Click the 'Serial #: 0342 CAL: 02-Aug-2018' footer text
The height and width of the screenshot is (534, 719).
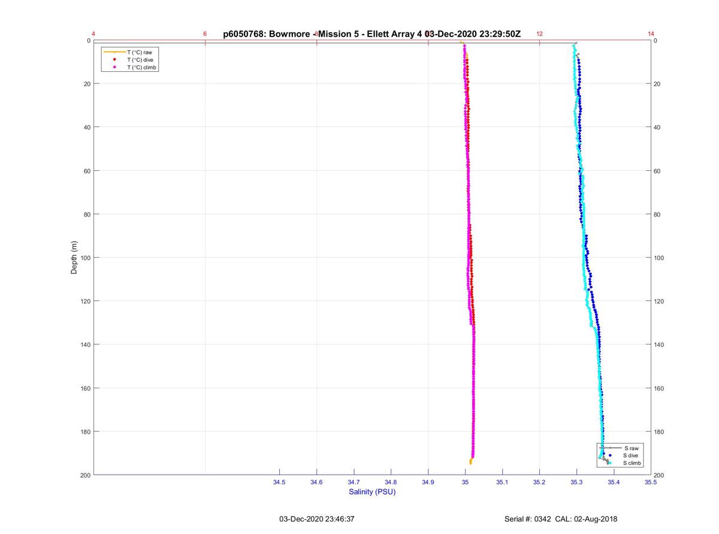[x=561, y=519]
